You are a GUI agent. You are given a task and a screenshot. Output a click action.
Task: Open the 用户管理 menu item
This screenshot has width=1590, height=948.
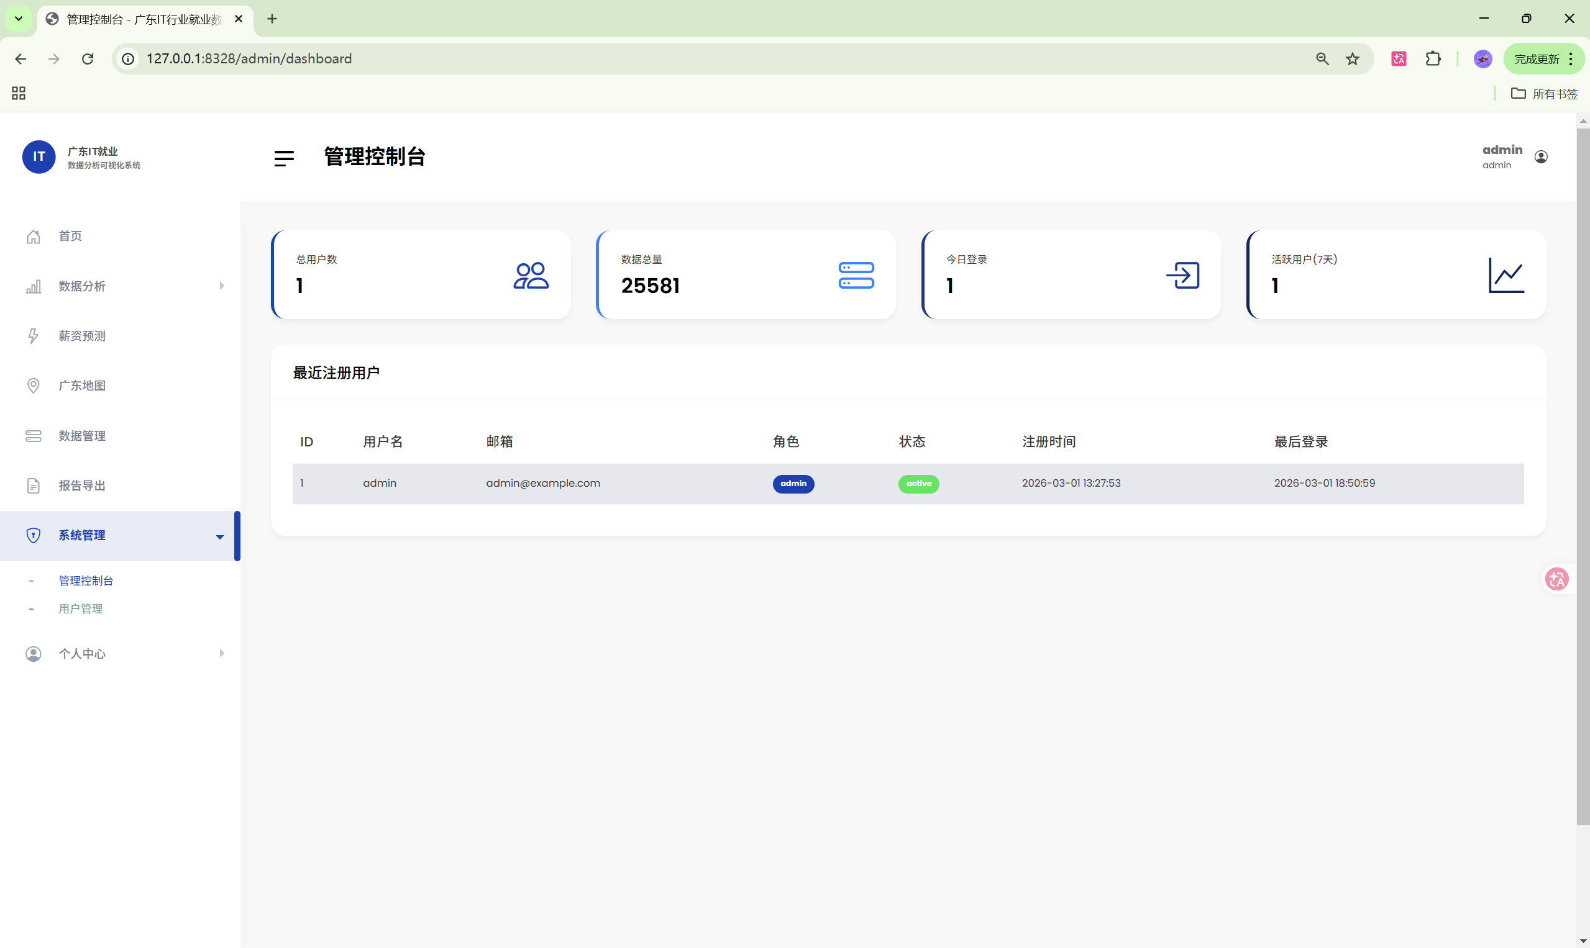point(81,608)
